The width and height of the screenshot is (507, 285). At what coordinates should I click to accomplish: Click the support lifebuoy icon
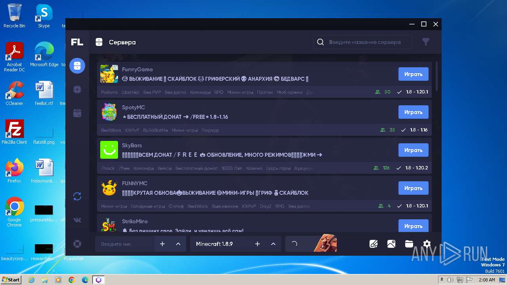pos(77,244)
